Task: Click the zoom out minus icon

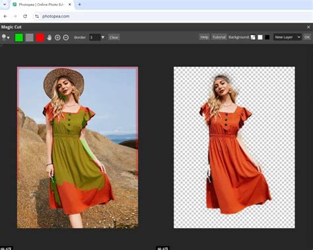Action: coord(66,38)
